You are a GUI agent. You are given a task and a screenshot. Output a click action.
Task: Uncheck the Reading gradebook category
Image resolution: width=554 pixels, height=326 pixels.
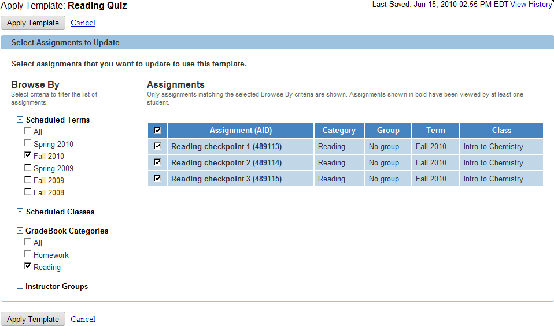click(x=28, y=266)
